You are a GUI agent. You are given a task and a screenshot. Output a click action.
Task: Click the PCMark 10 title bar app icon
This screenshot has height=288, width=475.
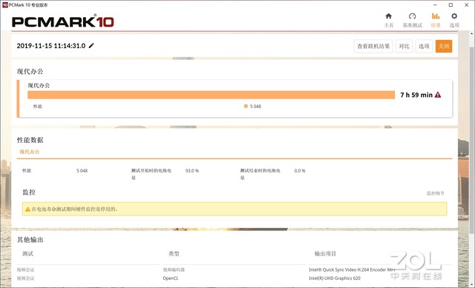(x=5, y=5)
